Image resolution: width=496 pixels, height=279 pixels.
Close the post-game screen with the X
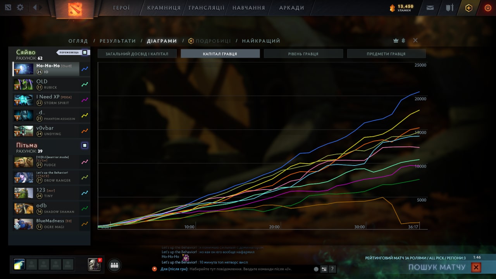415,40
